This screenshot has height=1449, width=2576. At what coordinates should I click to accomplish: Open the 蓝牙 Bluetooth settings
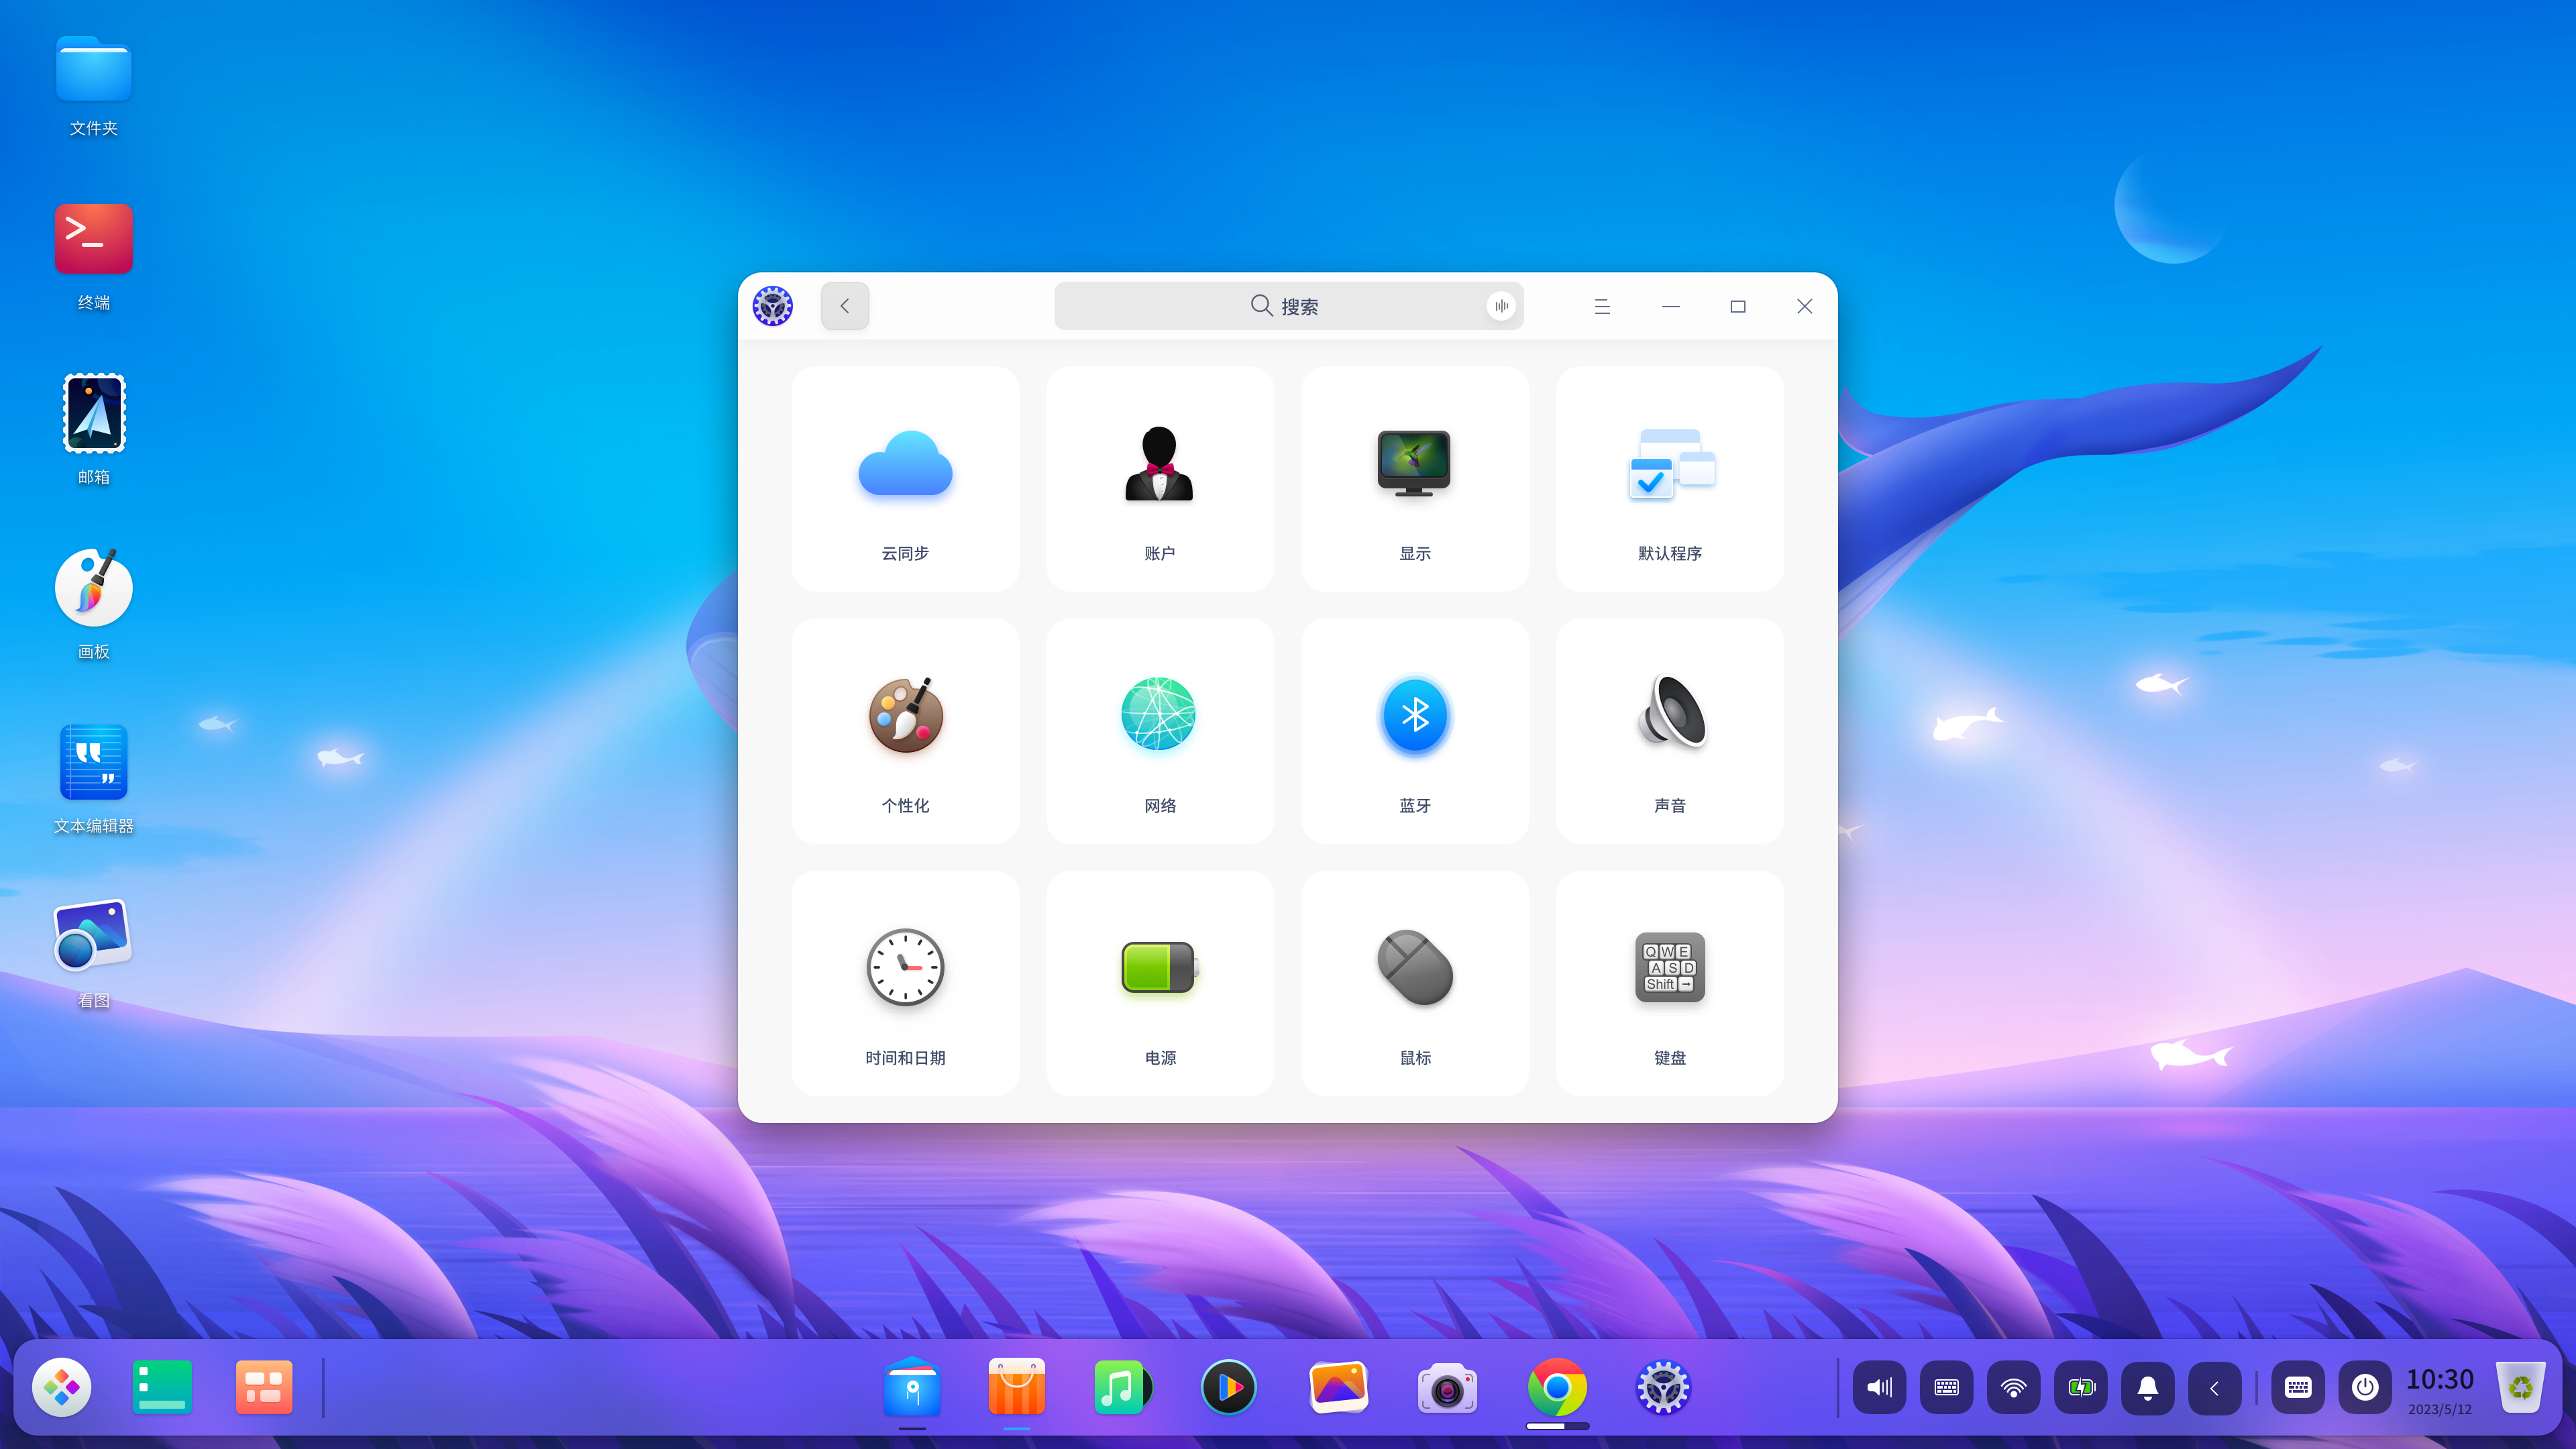1414,731
